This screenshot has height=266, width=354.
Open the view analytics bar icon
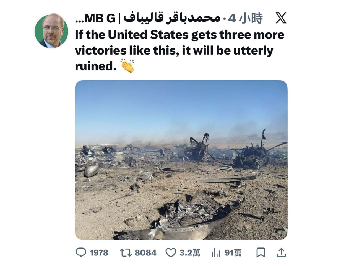(x=216, y=253)
